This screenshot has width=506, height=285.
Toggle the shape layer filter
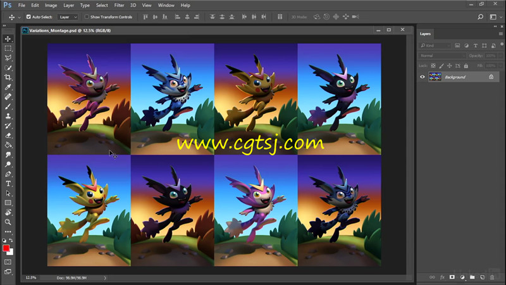tap(484, 46)
